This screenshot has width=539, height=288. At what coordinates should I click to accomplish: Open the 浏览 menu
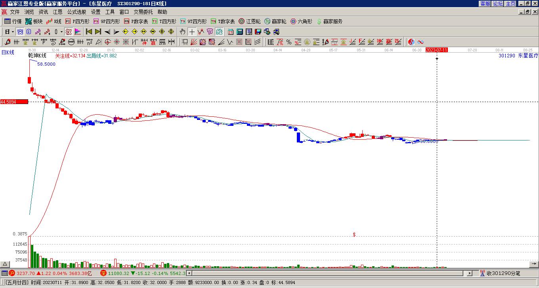point(29,12)
